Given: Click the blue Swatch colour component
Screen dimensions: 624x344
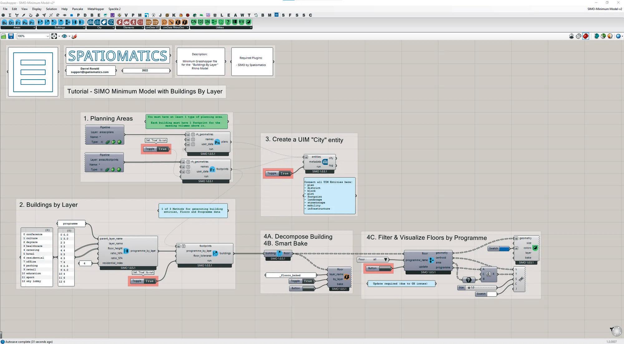Looking at the screenshot, I should 504,248.
